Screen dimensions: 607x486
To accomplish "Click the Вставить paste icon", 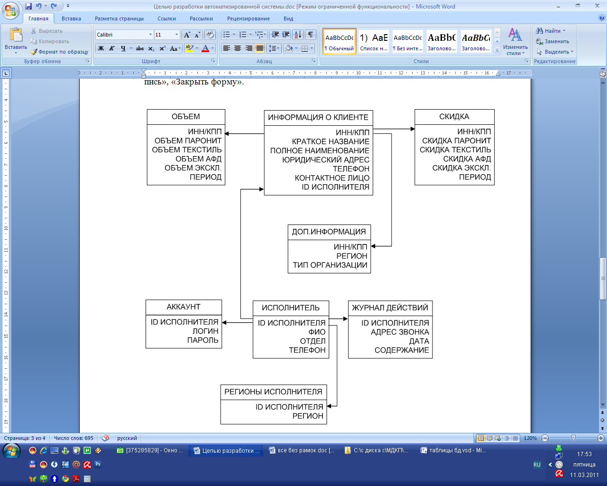I will click(x=16, y=35).
